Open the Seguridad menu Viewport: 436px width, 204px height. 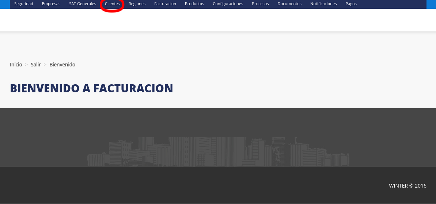[x=24, y=4]
